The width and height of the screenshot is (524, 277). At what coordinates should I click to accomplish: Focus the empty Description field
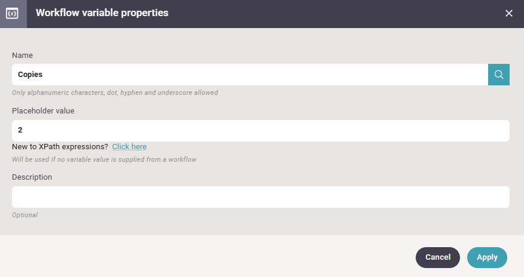(260, 197)
